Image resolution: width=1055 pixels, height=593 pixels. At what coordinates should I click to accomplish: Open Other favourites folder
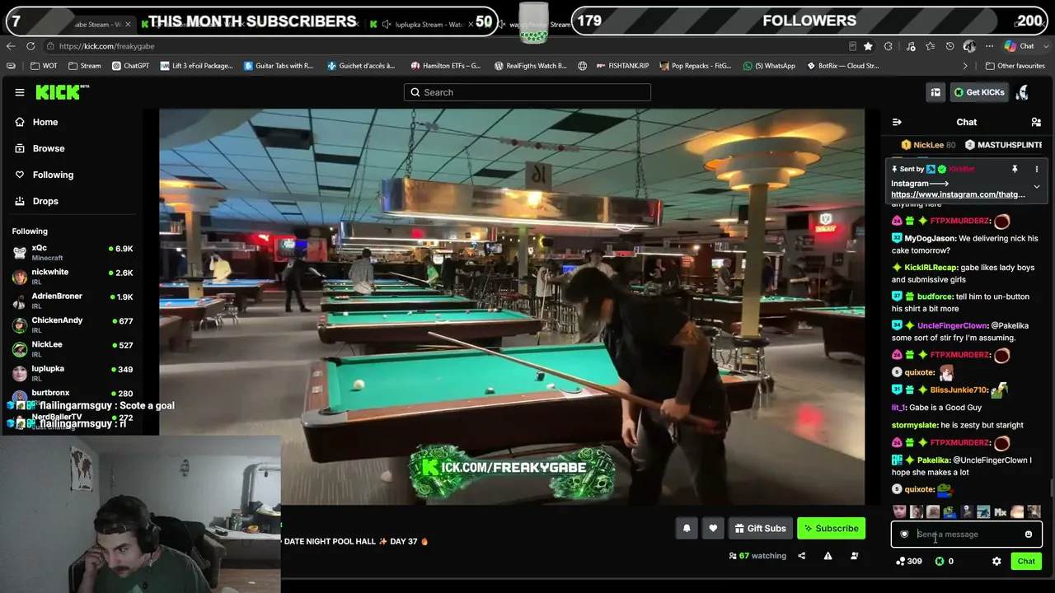[1015, 66]
